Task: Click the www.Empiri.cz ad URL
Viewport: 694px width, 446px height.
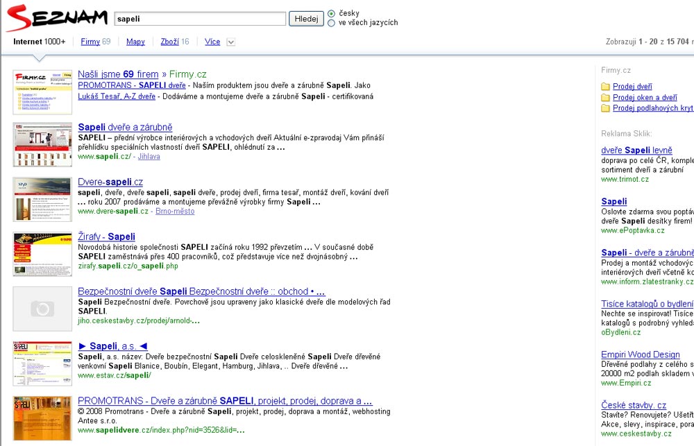Action: tap(626, 383)
